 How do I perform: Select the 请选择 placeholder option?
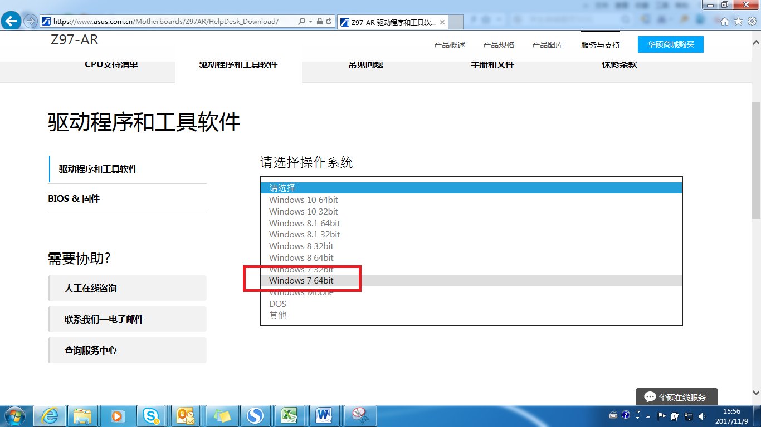click(x=471, y=188)
